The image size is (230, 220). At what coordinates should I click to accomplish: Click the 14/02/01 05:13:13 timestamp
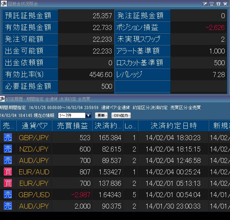[173, 183]
